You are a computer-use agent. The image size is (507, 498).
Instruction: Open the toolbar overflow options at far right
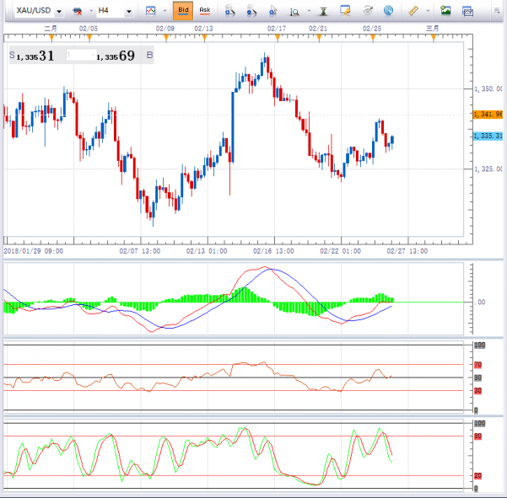(498, 12)
